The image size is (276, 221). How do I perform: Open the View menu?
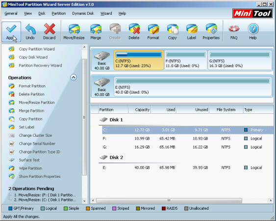point(28,14)
